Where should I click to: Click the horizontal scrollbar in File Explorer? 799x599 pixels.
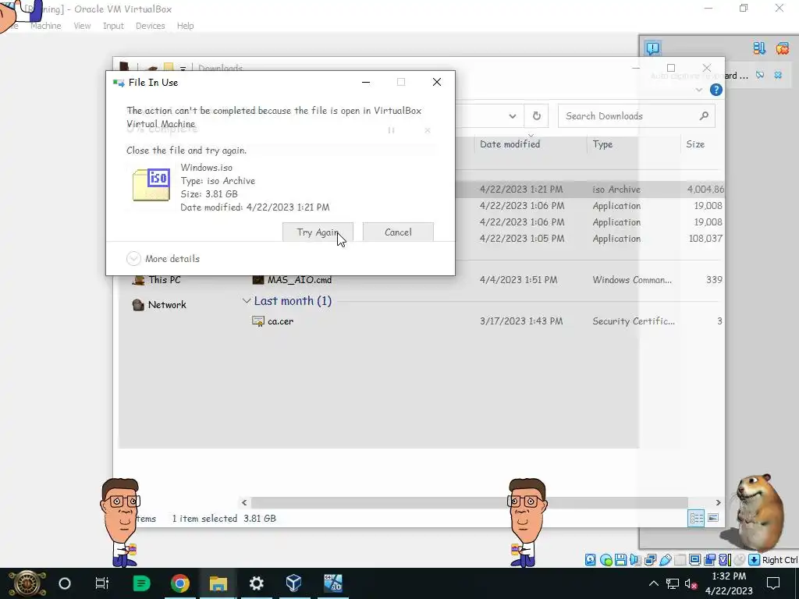[x=469, y=503]
